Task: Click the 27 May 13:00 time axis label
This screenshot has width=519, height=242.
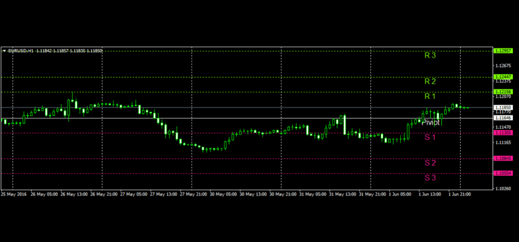Action: [x=163, y=194]
